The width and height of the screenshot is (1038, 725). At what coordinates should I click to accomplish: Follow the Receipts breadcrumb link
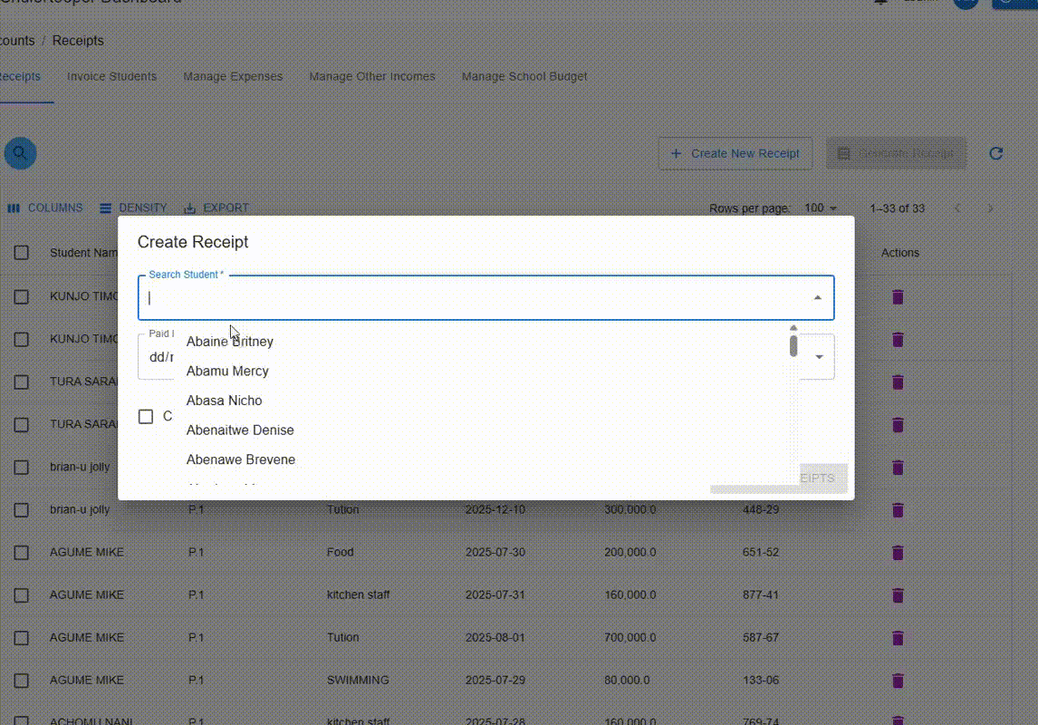click(x=78, y=40)
